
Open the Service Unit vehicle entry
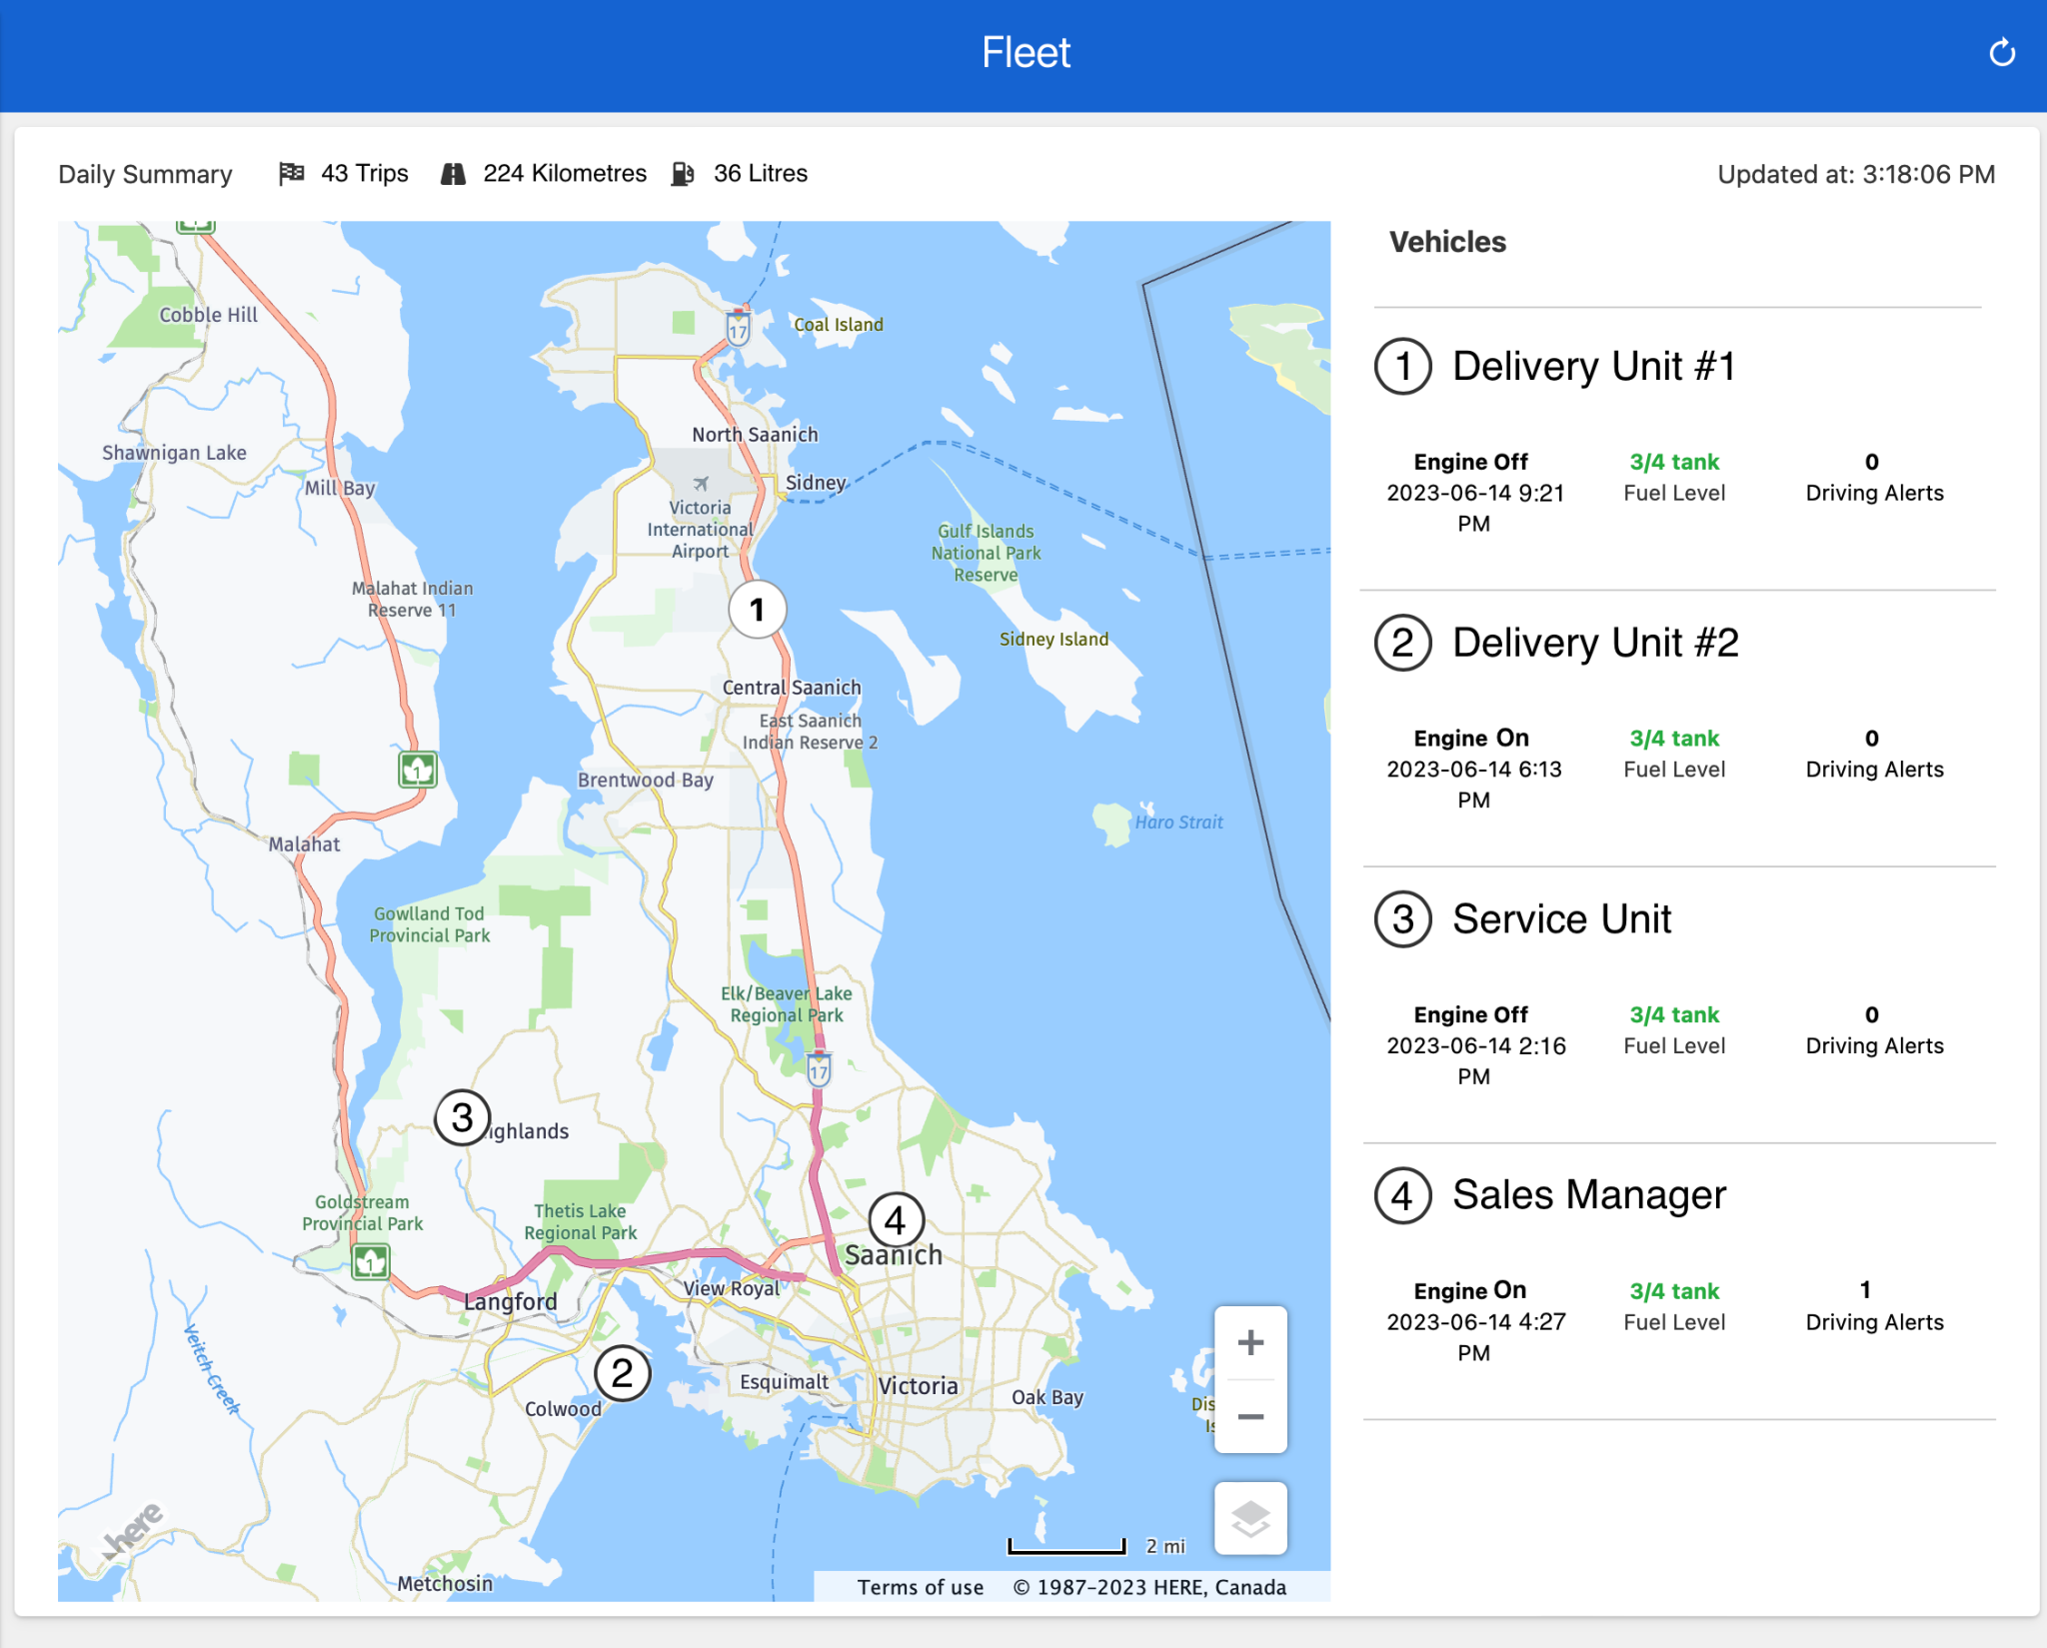(1679, 1004)
